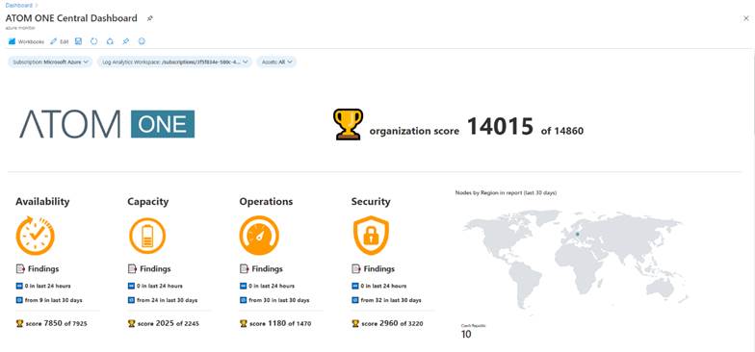This screenshot has width=755, height=352.
Task: Click the Edit pencil button
Action: [x=60, y=42]
